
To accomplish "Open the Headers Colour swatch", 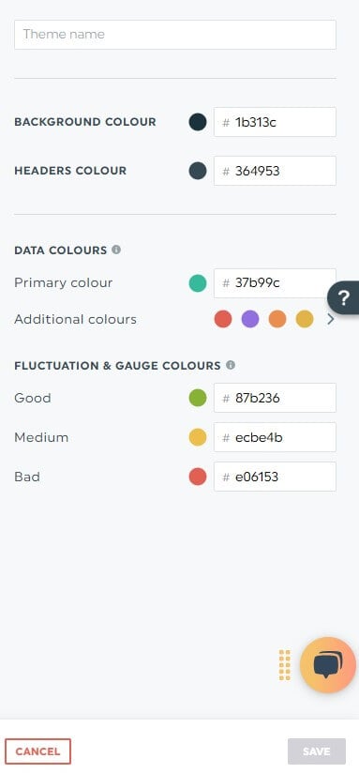I will coord(198,171).
